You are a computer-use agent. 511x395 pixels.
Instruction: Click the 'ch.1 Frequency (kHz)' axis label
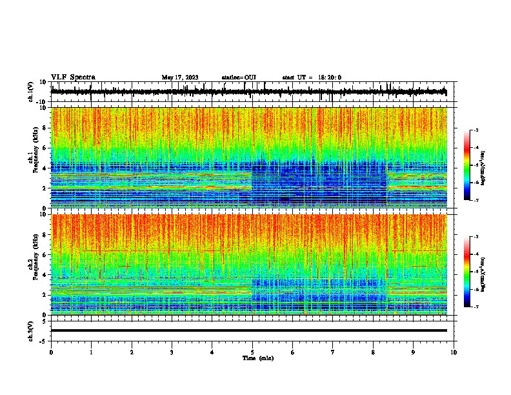[x=33, y=149]
